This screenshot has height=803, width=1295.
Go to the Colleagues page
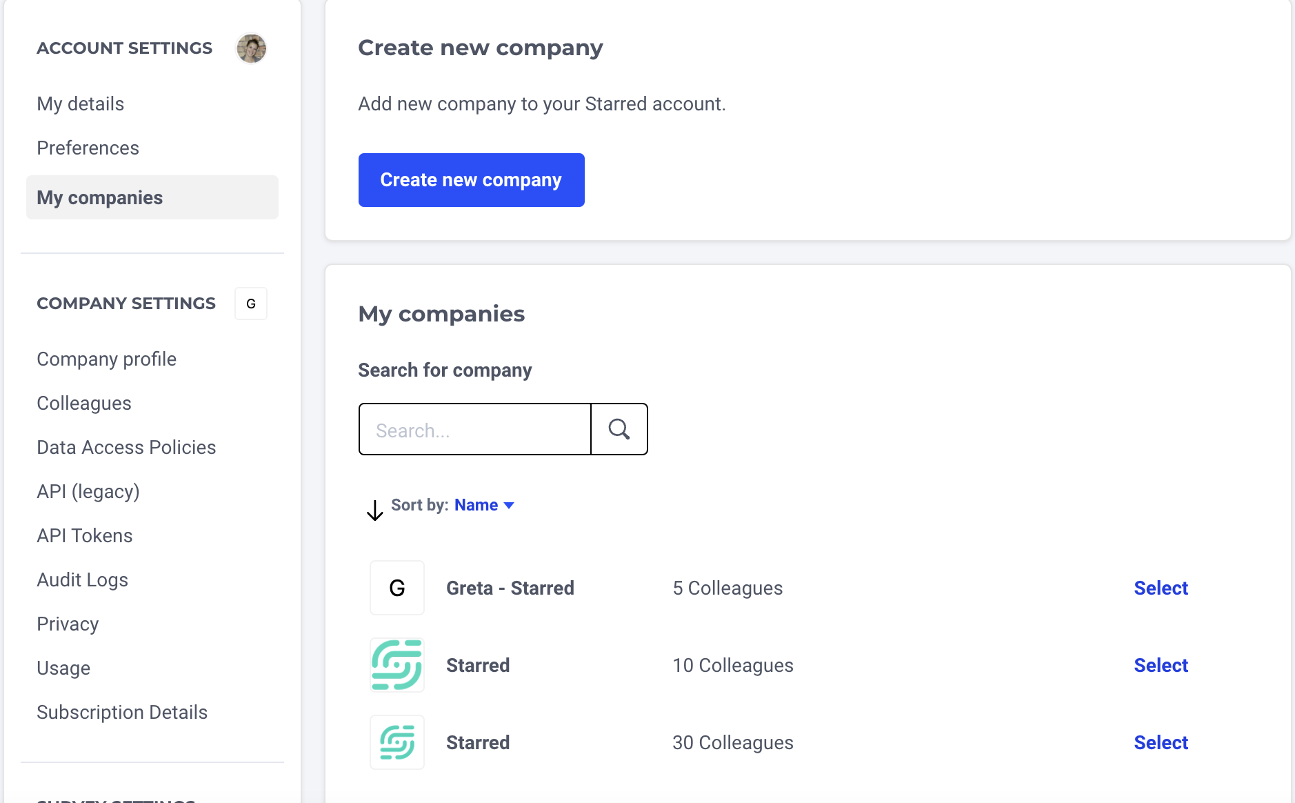pyautogui.click(x=84, y=403)
